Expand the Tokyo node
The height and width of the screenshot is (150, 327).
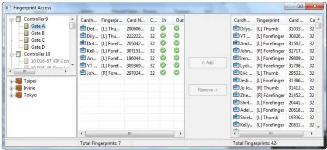[x=12, y=95]
